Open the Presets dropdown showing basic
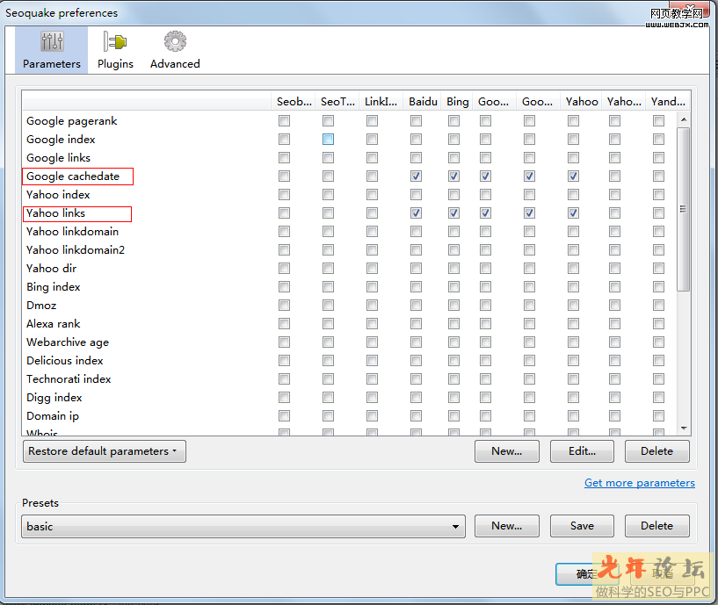 240,525
